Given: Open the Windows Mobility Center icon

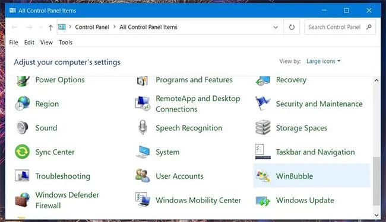Looking at the screenshot, I should 143,200.
